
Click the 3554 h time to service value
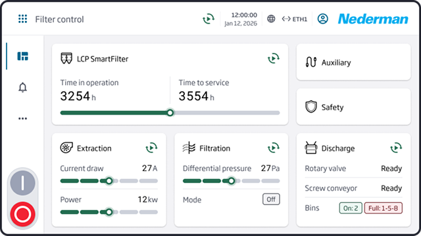click(197, 96)
